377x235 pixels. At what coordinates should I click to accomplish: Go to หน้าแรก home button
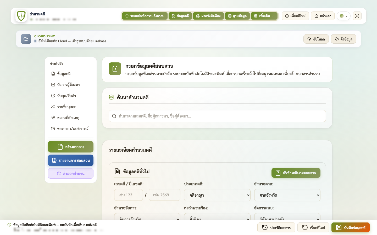click(x=323, y=16)
